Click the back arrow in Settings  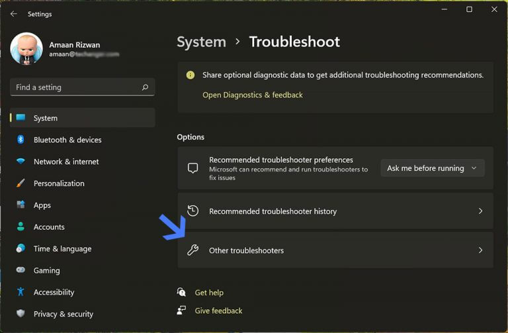(14, 14)
